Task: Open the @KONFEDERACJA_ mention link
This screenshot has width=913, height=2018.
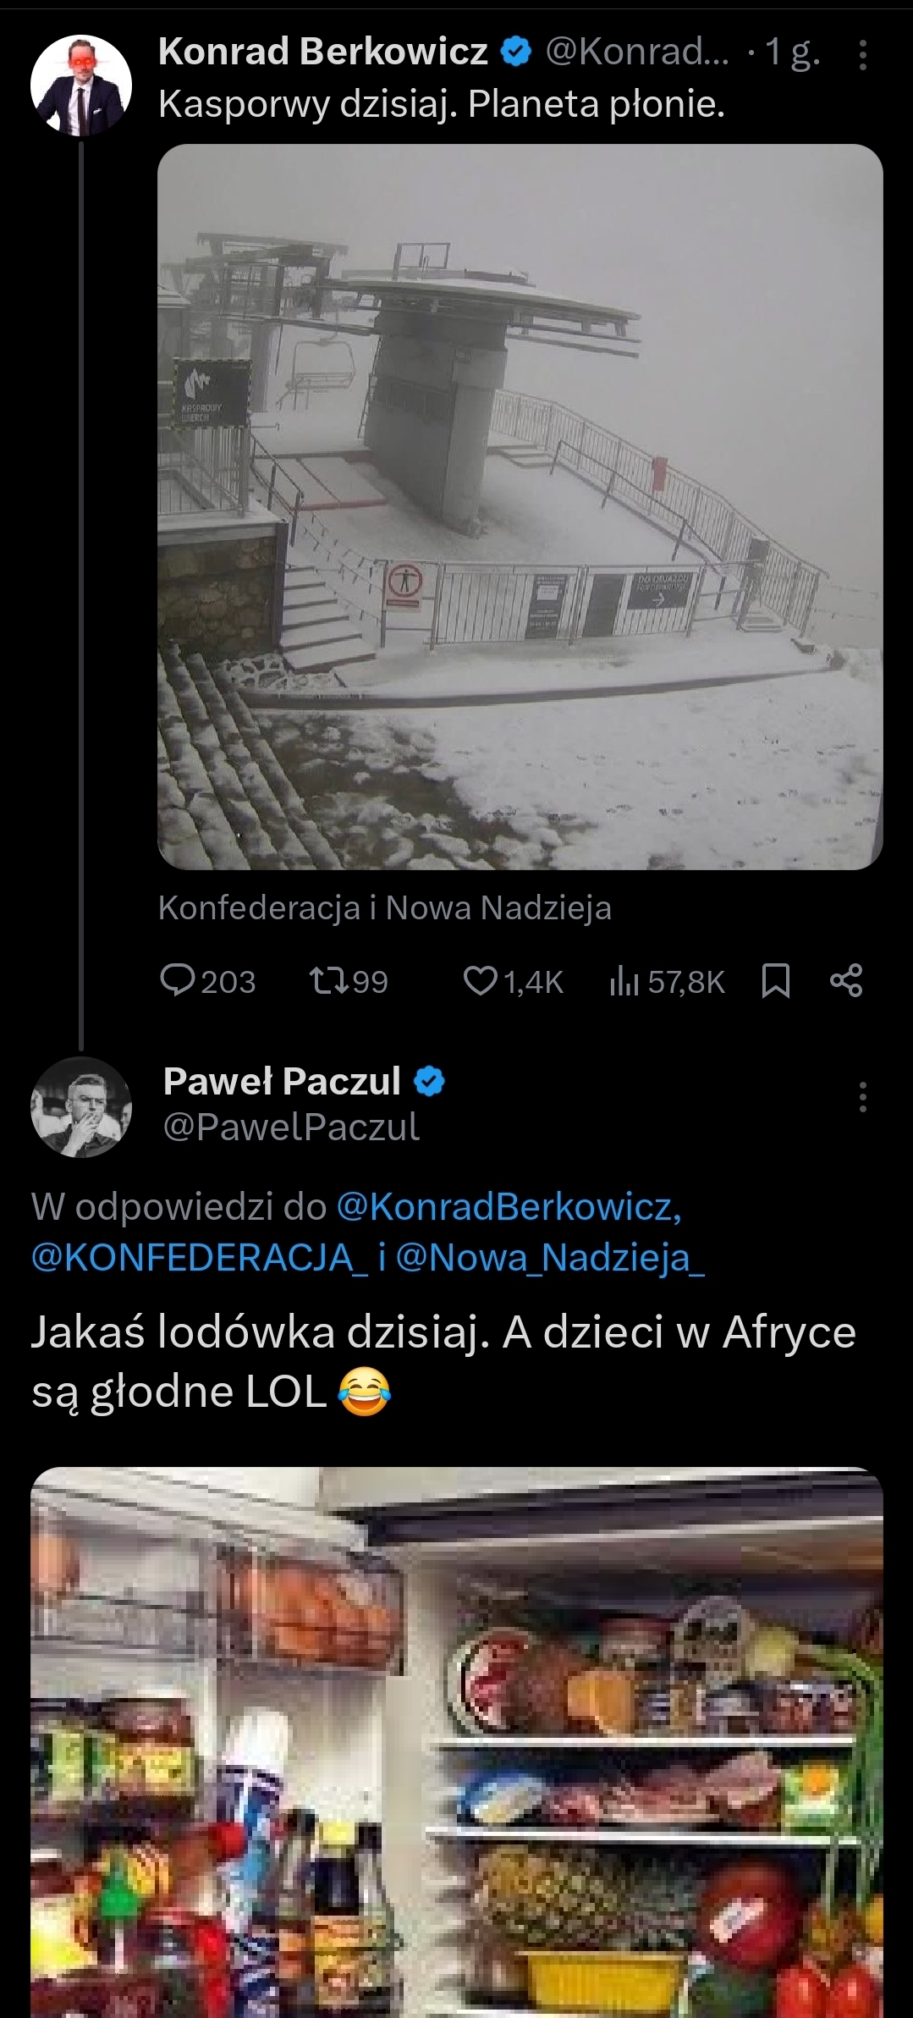Action: tap(200, 1257)
